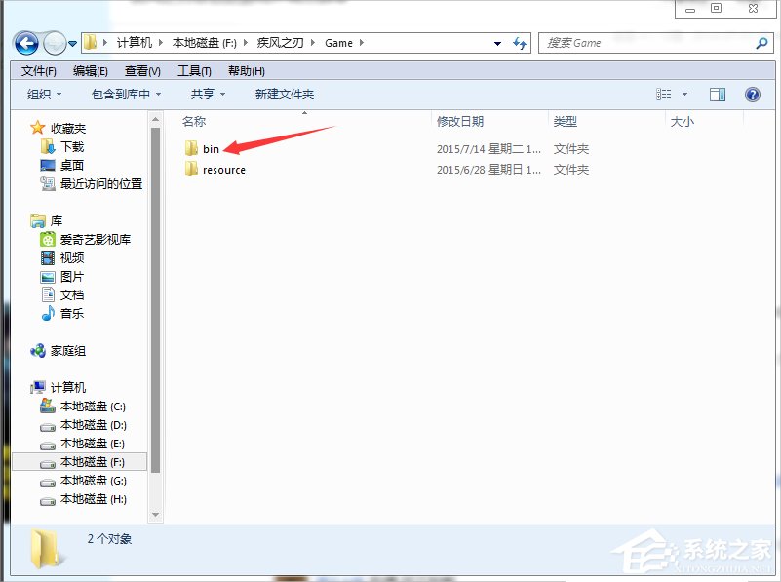Toggle the preview pane icon on the toolbar
Viewport: 781px width, 582px height.
pos(719,94)
